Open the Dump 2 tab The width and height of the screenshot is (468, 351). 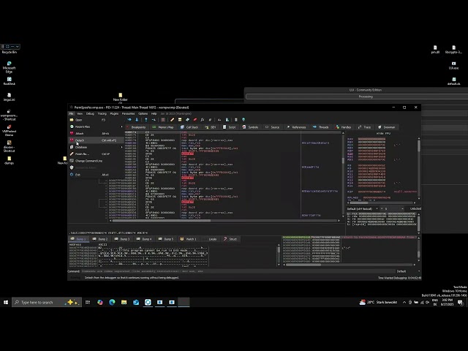coord(99,239)
